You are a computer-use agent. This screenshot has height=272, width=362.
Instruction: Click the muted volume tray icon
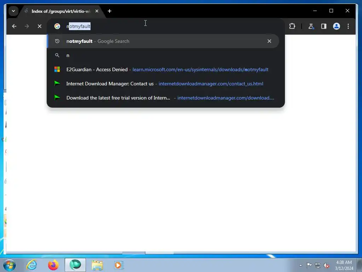[x=326, y=265]
